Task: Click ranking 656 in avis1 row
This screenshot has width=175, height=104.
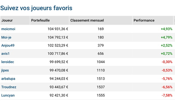Action: click(101, 54)
